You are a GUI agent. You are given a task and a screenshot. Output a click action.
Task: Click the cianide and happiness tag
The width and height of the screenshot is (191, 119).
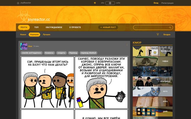click(32, 53)
